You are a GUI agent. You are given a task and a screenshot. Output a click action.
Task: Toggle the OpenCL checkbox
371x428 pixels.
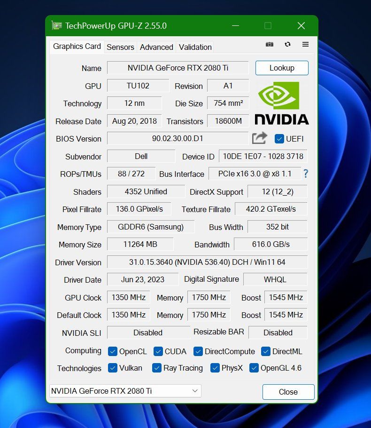[113, 351]
